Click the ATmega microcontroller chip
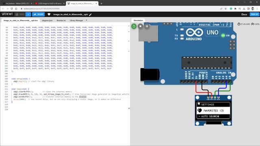The image size is (260, 146). (x=207, y=62)
